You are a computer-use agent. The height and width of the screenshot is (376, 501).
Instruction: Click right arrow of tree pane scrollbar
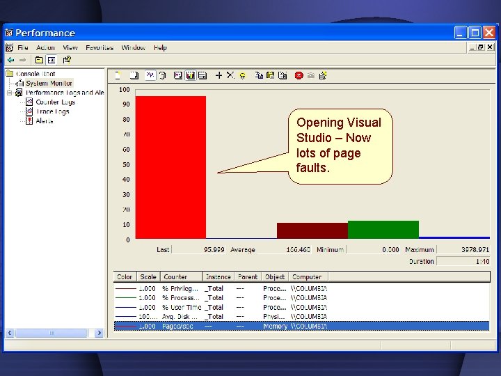coord(99,333)
